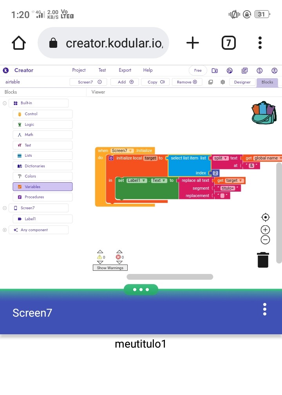
Task: Open the Procedures blocks drawer
Action: 43,197
